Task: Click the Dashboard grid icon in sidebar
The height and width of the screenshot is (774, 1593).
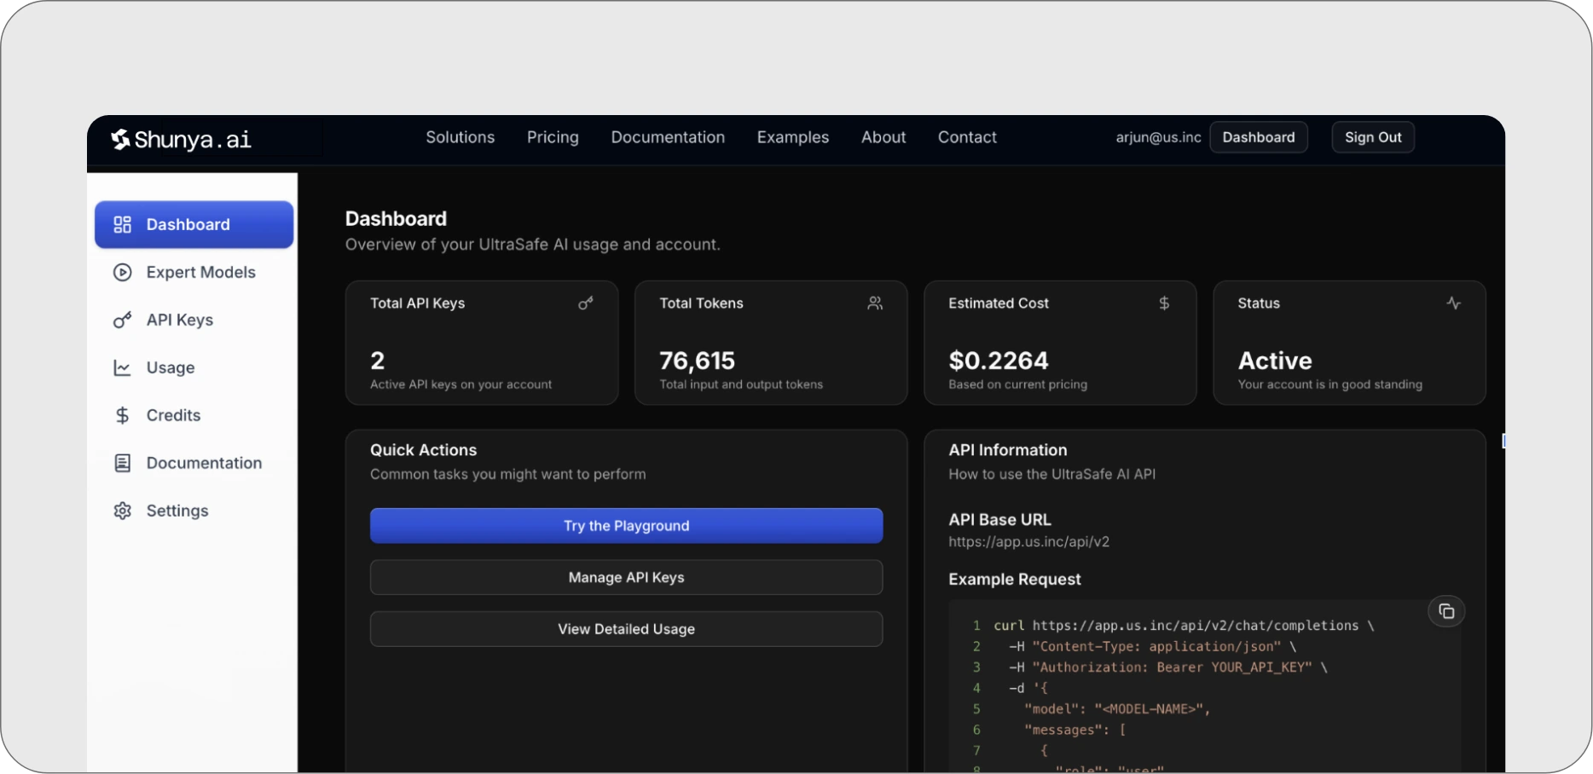Action: [123, 224]
